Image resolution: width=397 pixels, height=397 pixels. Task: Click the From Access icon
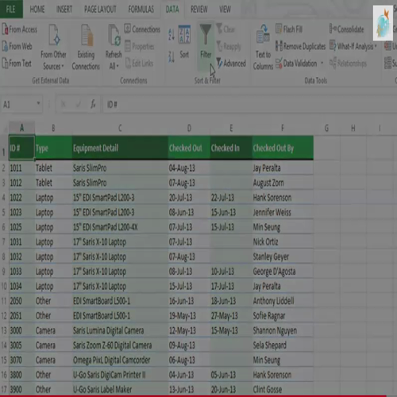coord(6,29)
